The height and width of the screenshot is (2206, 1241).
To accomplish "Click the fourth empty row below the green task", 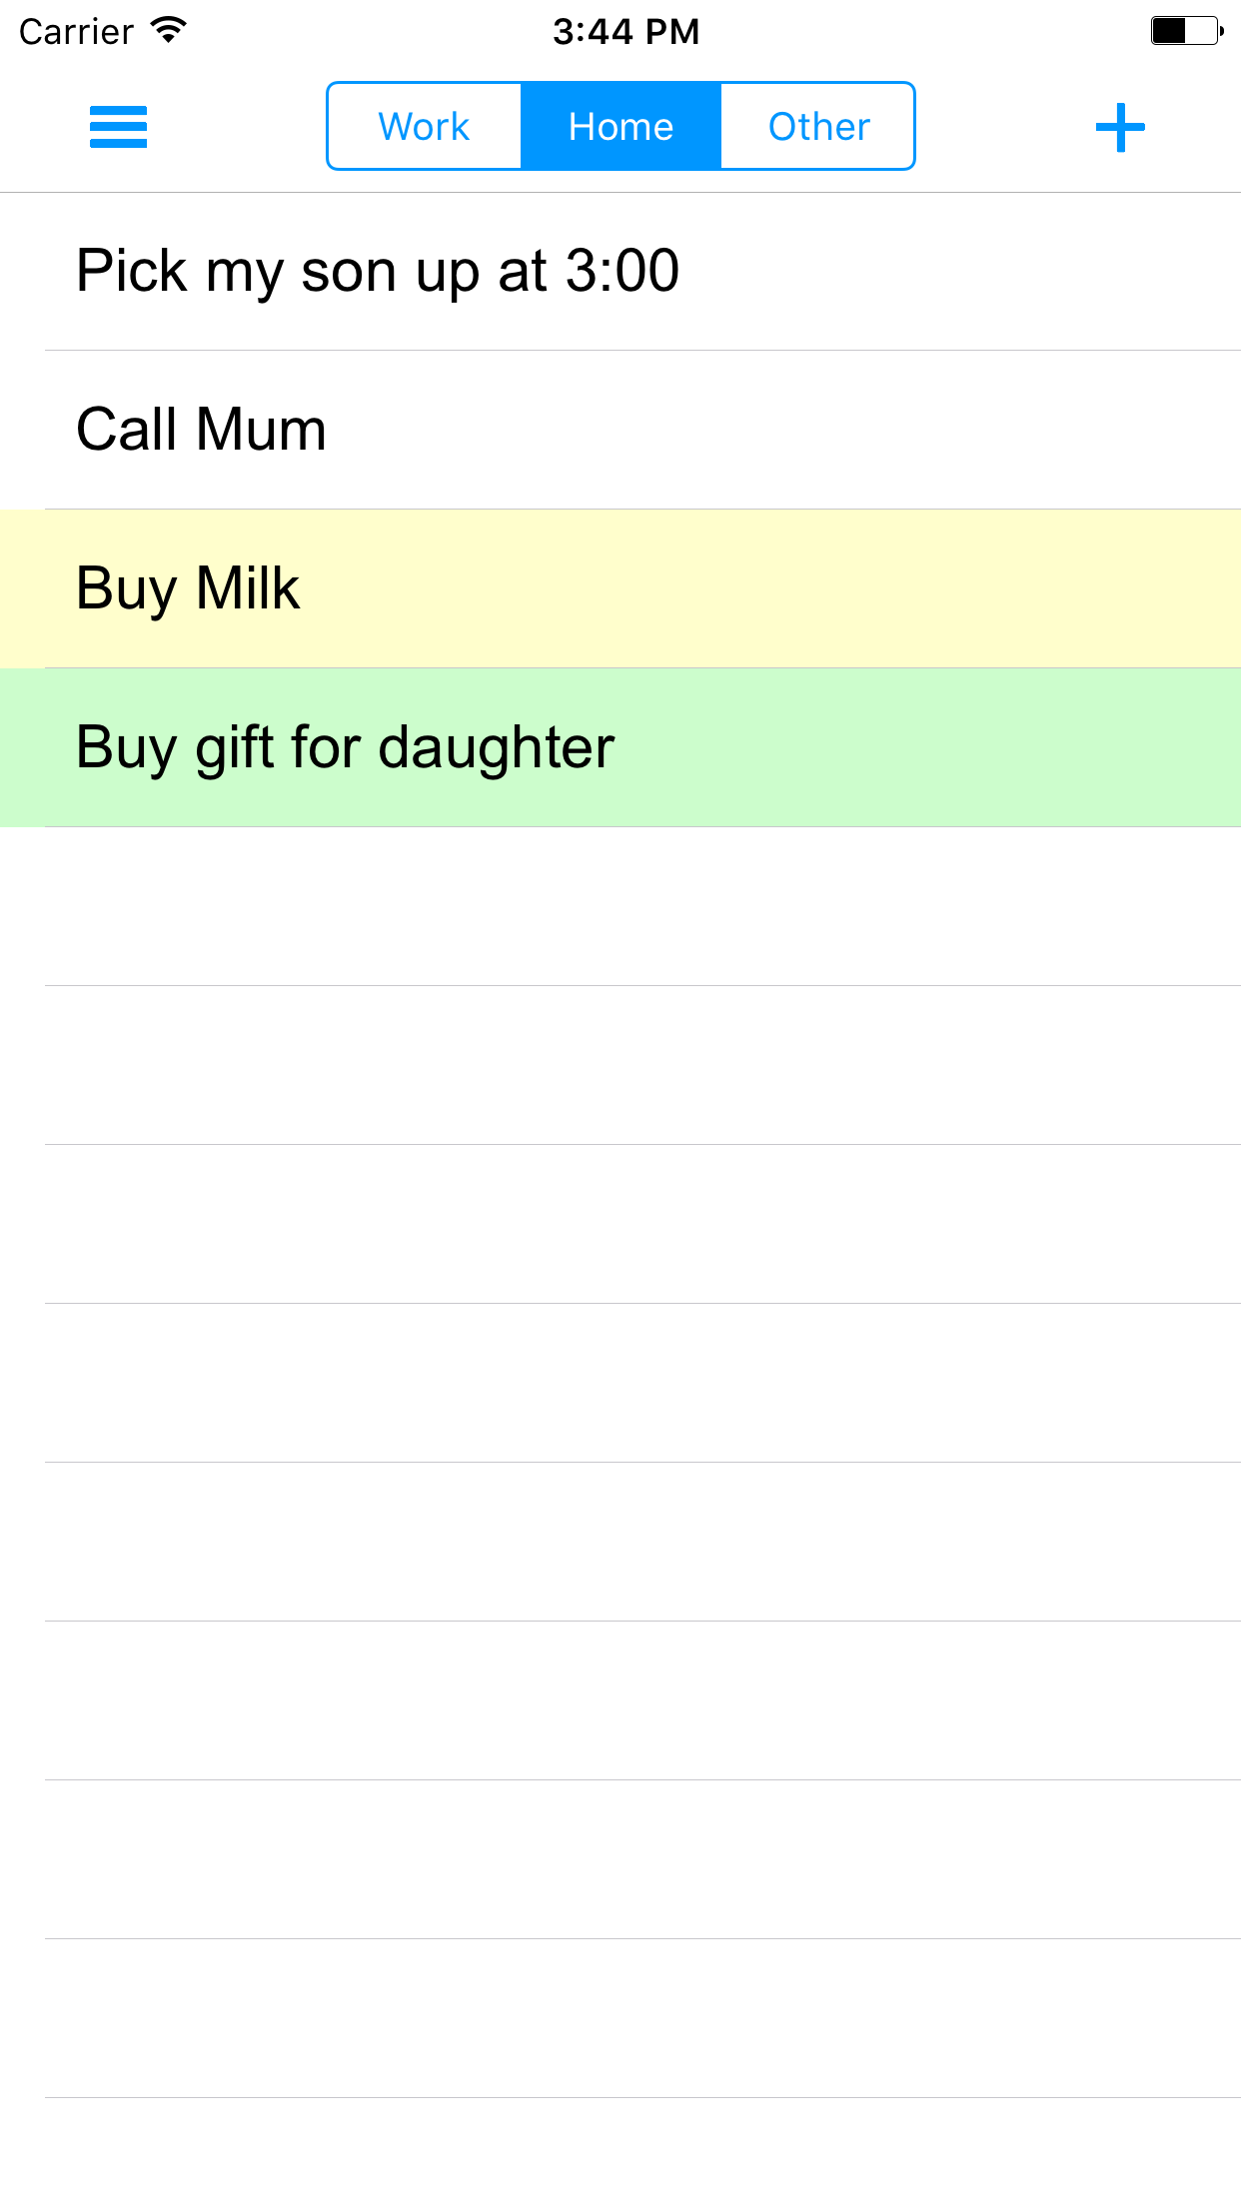I will pos(620,1383).
